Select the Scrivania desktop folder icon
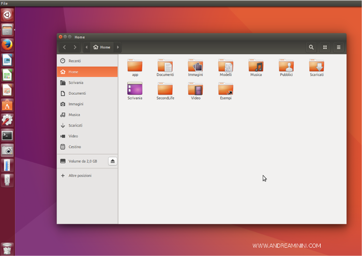 [134, 89]
